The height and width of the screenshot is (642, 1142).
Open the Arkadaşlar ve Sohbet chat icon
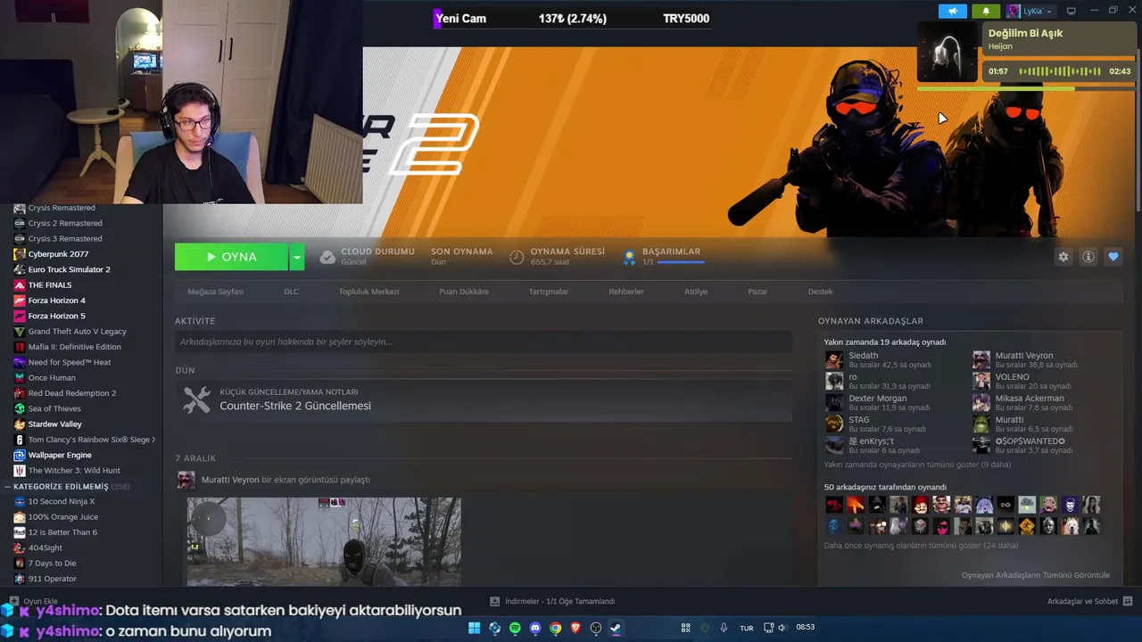pyautogui.click(x=1128, y=601)
